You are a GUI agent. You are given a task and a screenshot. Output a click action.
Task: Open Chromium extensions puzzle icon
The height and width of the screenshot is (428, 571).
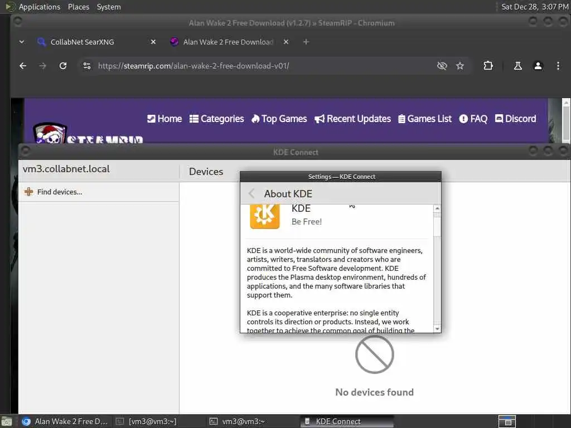point(488,66)
